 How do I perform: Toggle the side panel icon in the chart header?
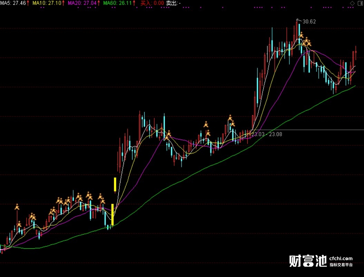(360, 3)
